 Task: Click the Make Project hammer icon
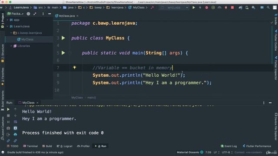[152, 8]
